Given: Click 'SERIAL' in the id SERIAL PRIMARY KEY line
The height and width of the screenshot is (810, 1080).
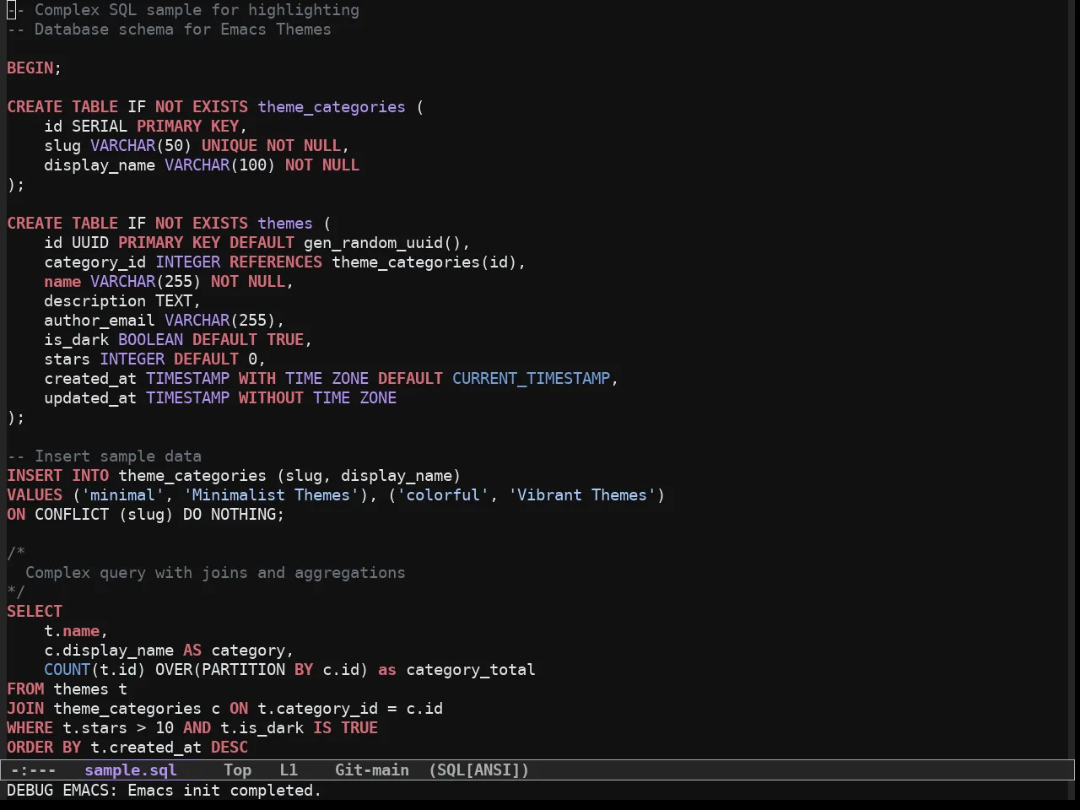Looking at the screenshot, I should tap(100, 127).
